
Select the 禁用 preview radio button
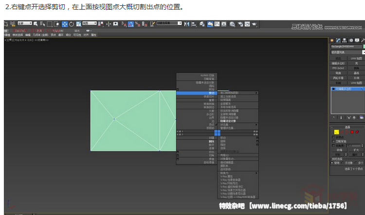point(332,163)
